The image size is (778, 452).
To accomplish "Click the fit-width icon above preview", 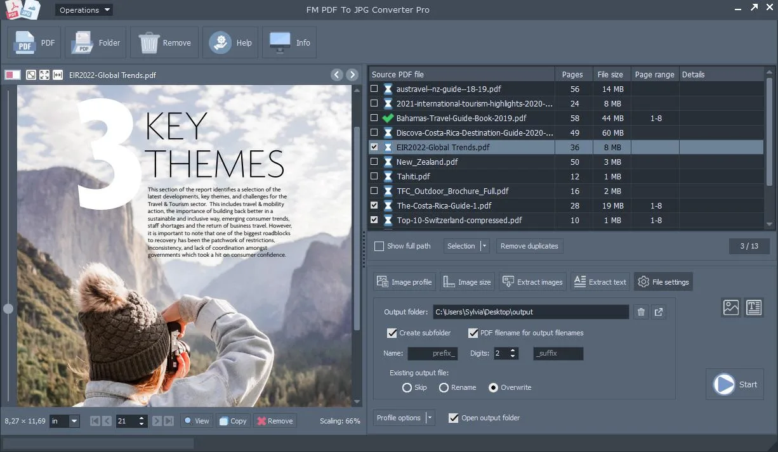I will [58, 75].
